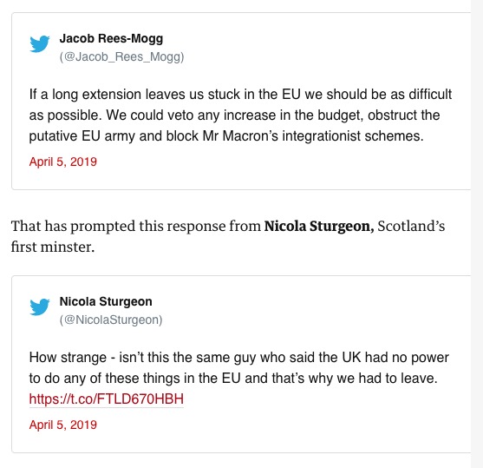This screenshot has width=483, height=468.
Task: Click bold Nicola Sturgeon name in article paragraph
Action: tap(319, 226)
